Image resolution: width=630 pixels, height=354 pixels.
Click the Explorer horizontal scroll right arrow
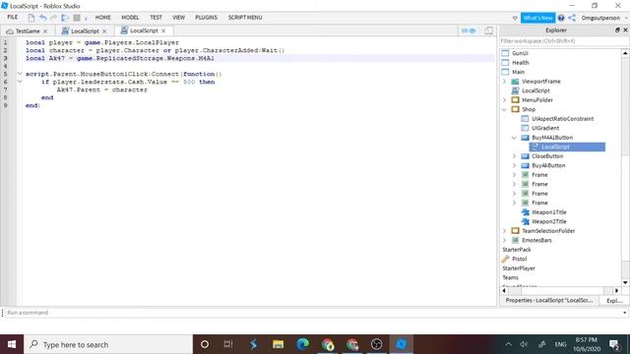(617, 291)
